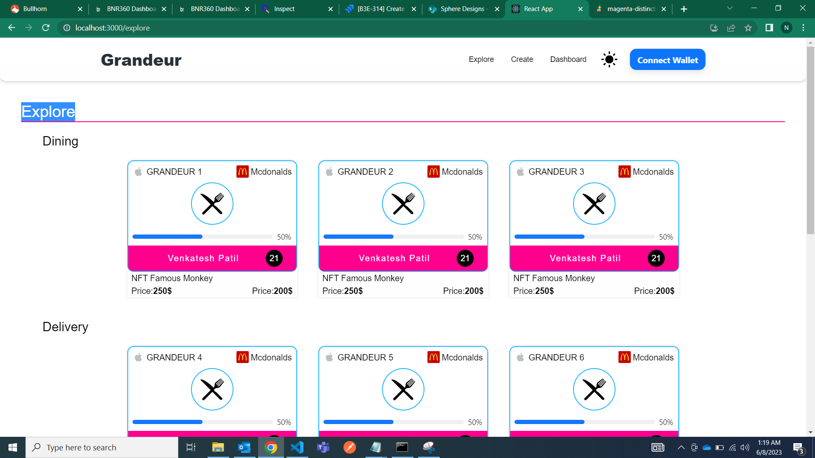Toggle the sun light/dark theme icon
This screenshot has height=458, width=815.
tap(609, 59)
